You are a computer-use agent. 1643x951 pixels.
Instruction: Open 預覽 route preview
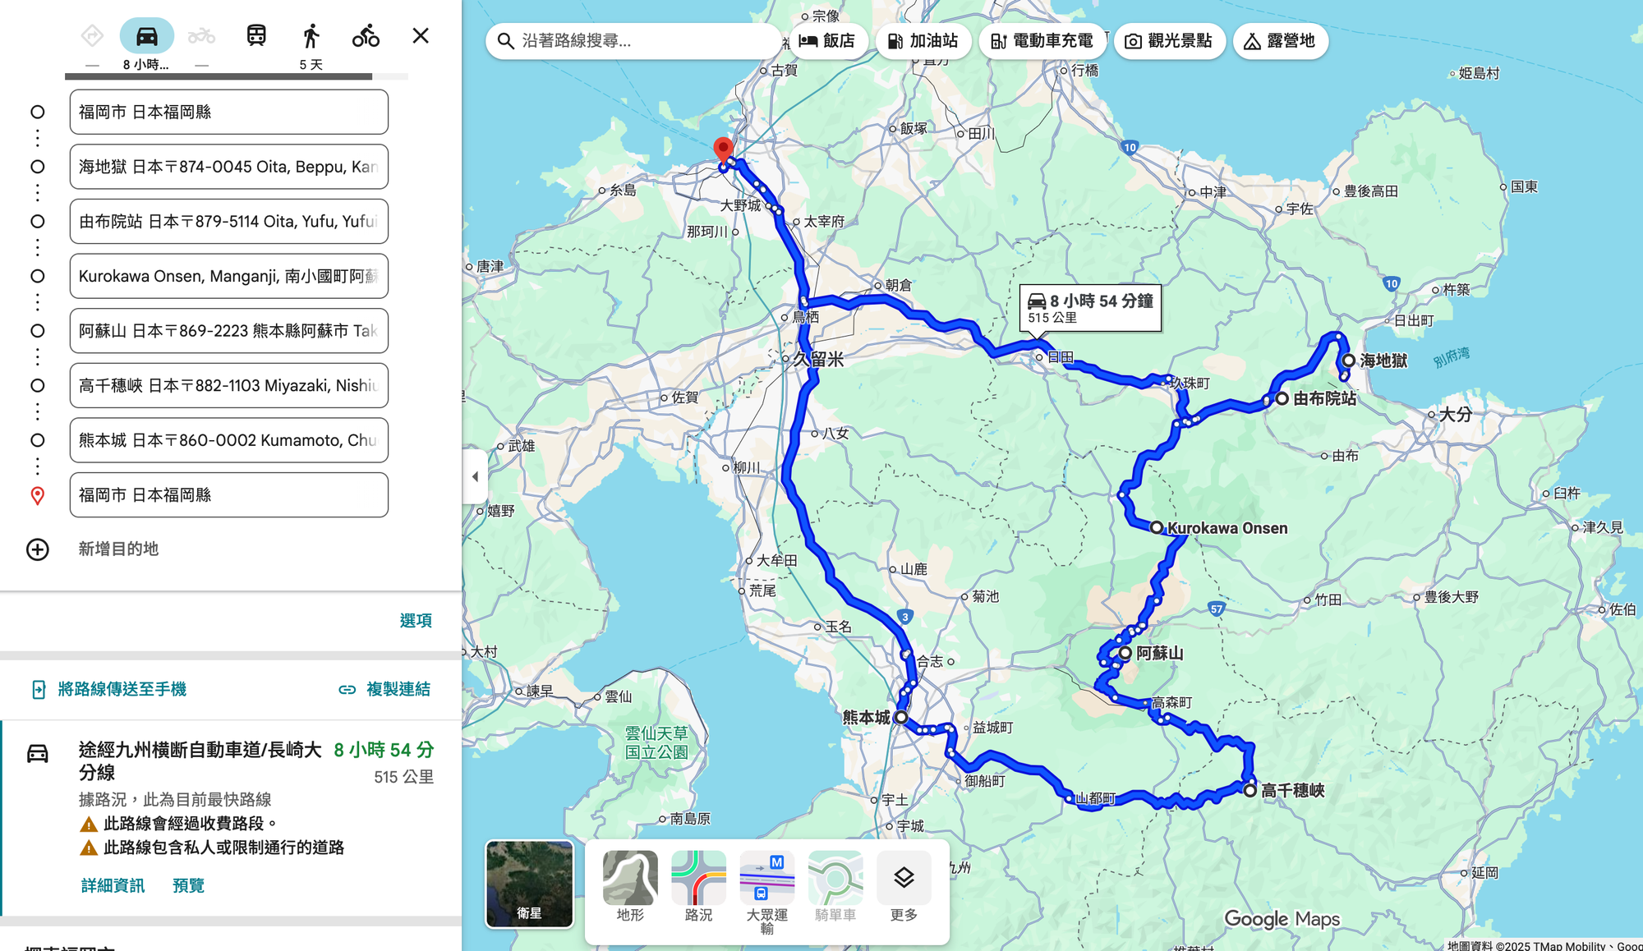(188, 885)
